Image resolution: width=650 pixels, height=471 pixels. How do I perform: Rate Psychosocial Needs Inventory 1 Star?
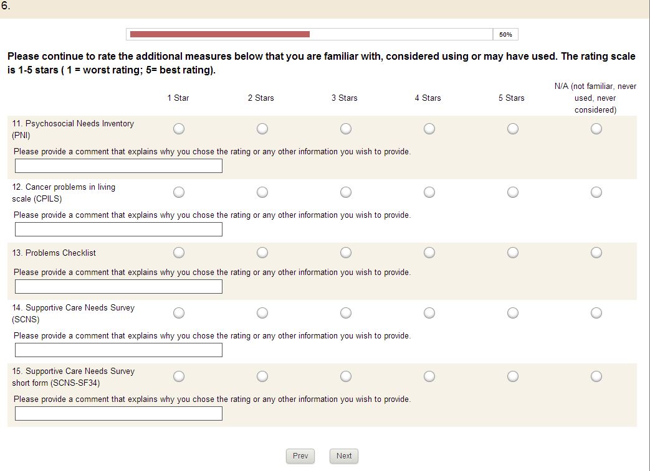[179, 129]
